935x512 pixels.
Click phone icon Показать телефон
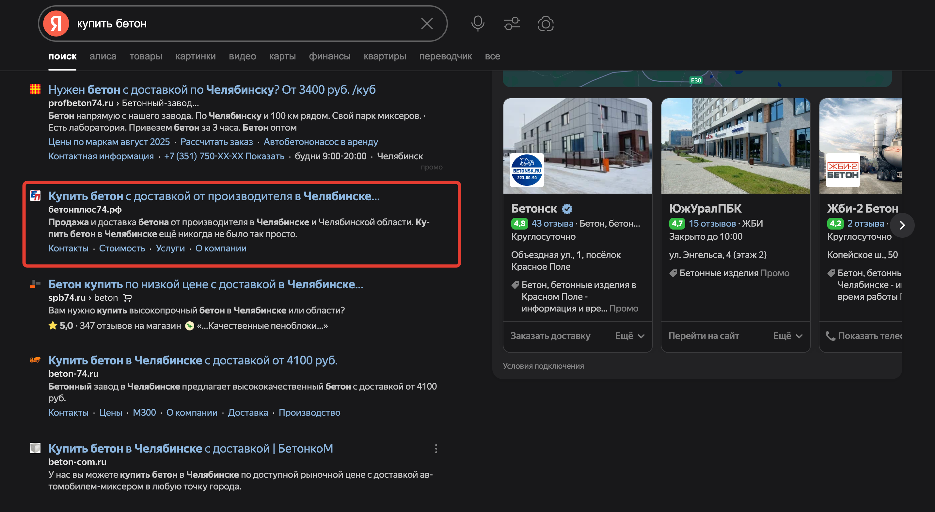click(830, 336)
